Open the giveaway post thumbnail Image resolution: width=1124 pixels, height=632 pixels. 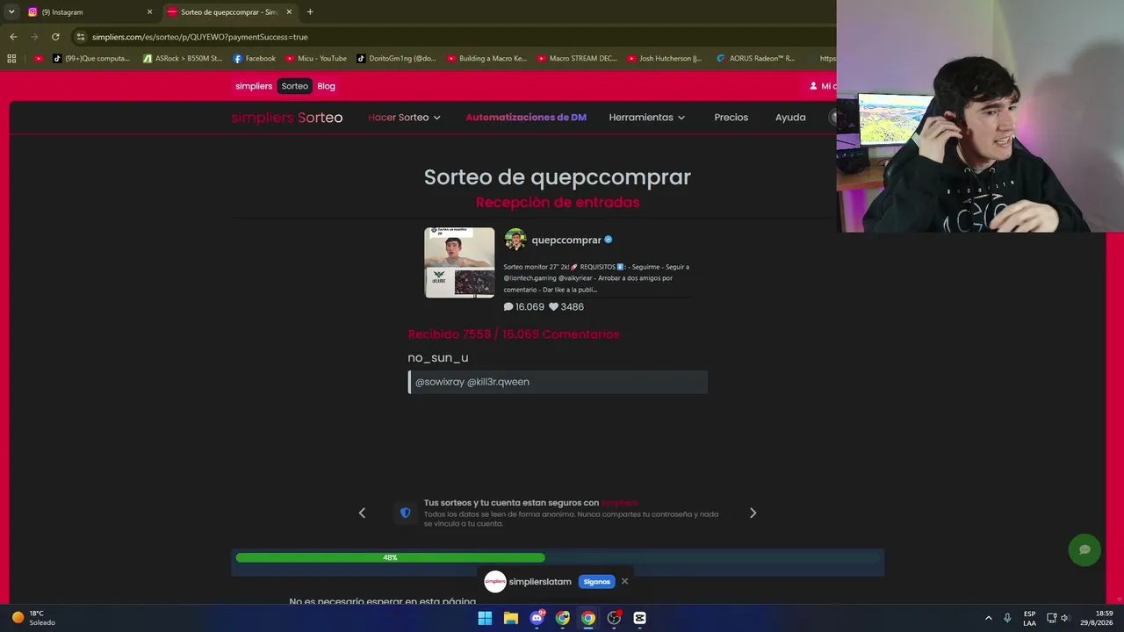(x=459, y=262)
